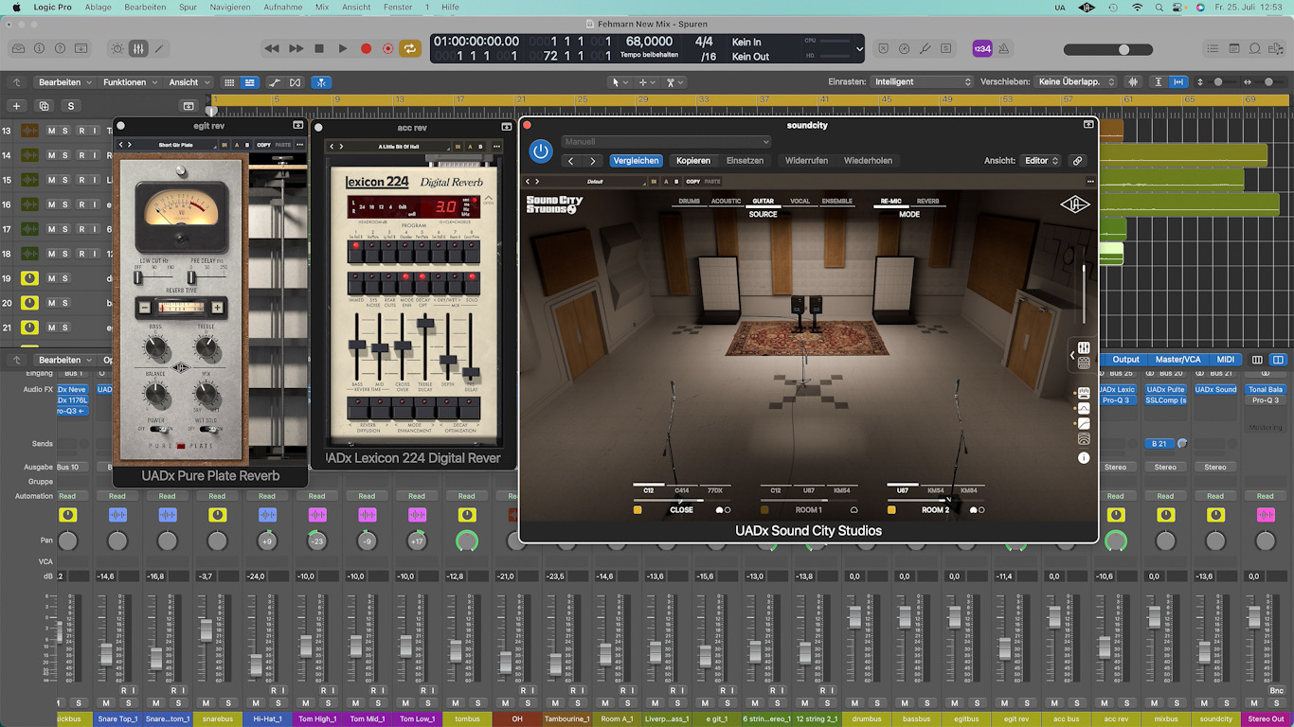Click the Rewind transport button
The width and height of the screenshot is (1294, 727).
tap(272, 48)
